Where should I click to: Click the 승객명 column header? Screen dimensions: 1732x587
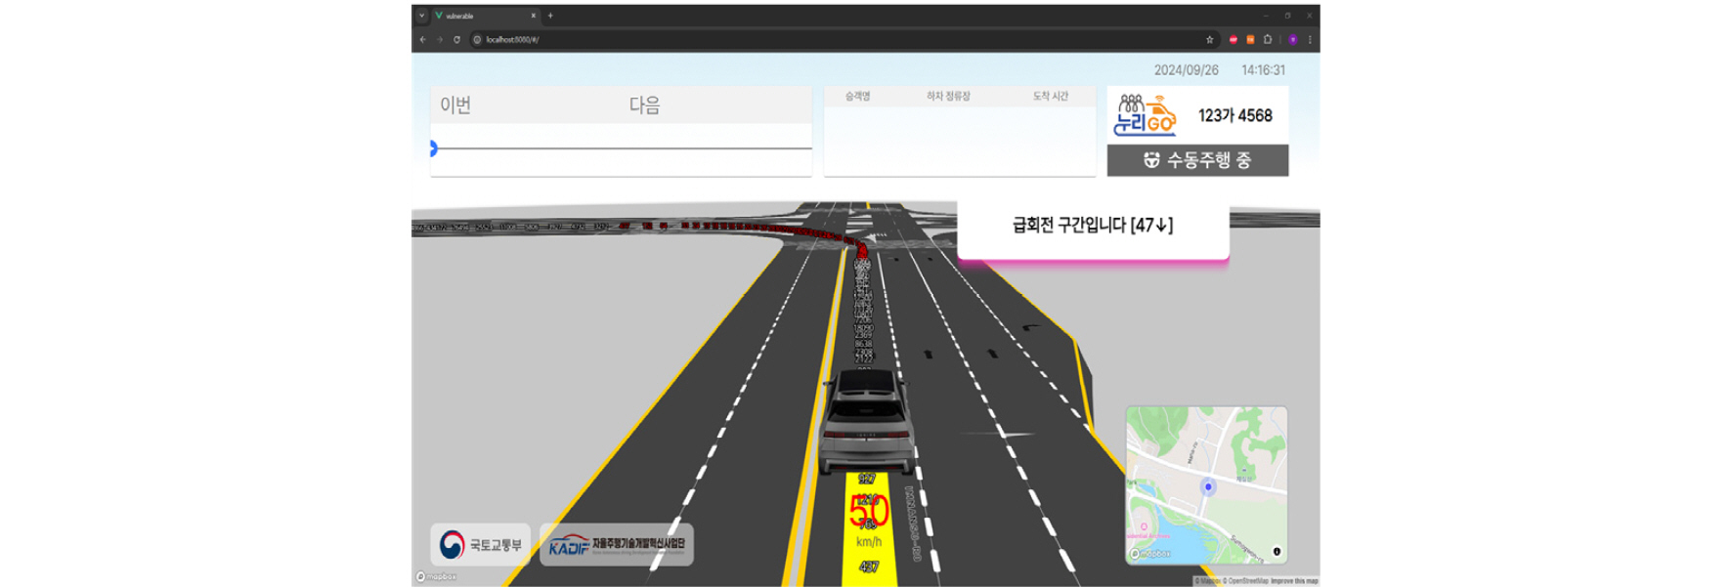tap(857, 97)
